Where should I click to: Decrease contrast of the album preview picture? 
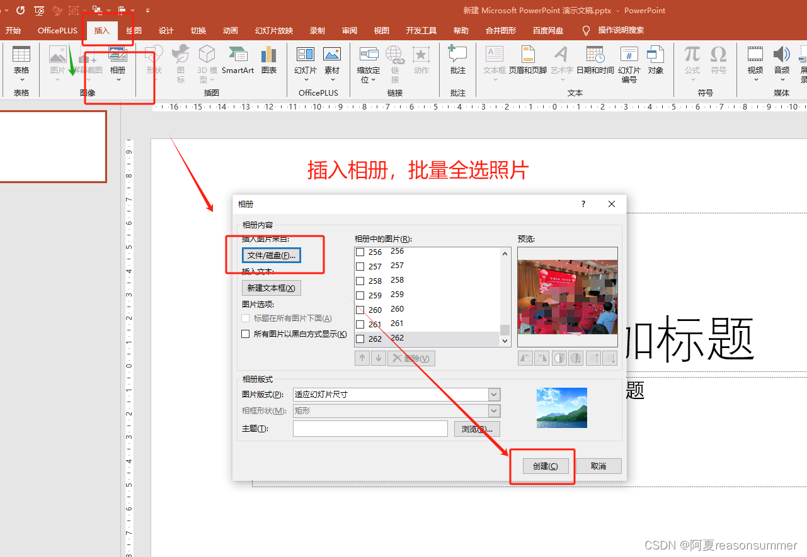click(576, 358)
